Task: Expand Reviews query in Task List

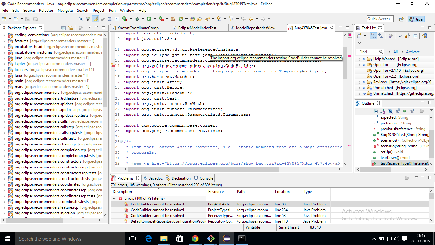Action: click(x=359, y=82)
